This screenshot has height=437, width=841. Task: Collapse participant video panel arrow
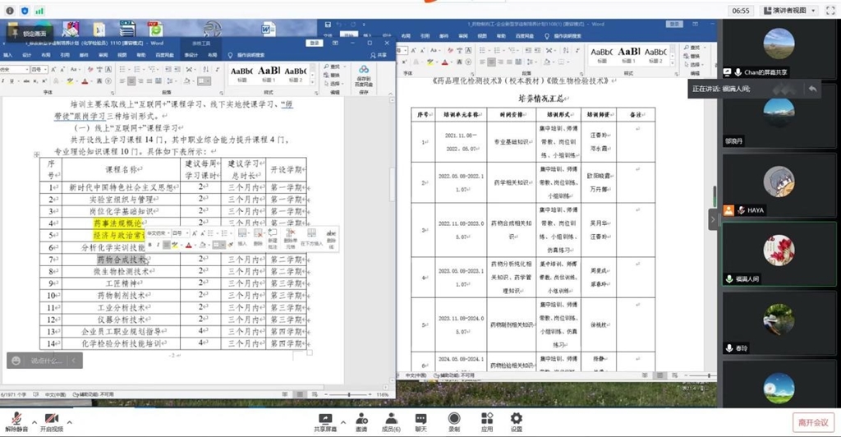click(x=713, y=220)
